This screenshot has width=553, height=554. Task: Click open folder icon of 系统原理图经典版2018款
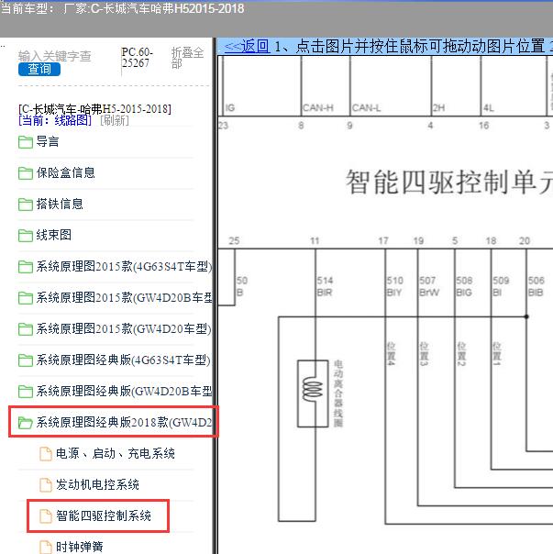tap(26, 423)
